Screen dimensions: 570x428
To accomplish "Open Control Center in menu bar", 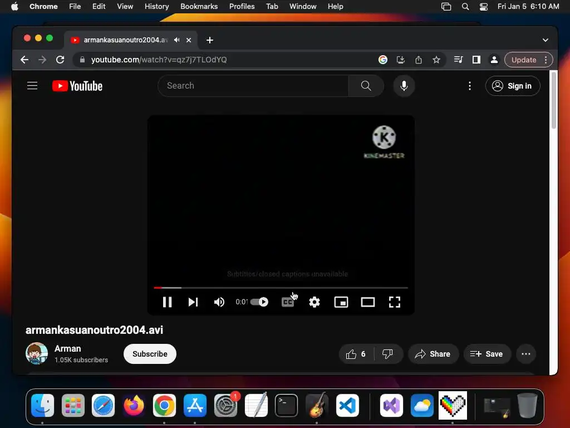I will point(484,7).
